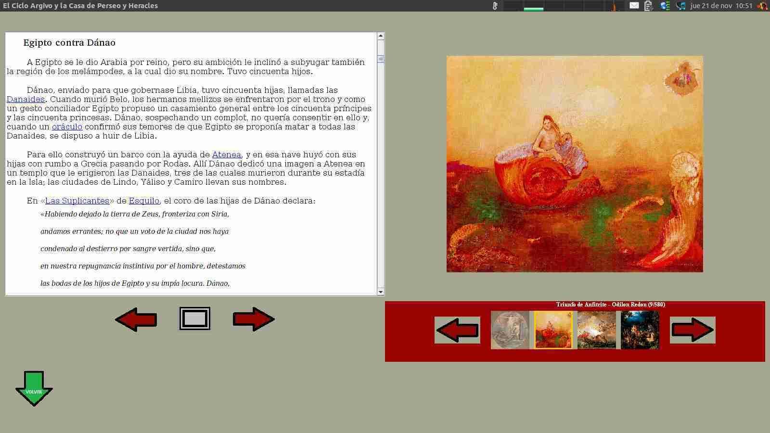
Task: Open the Las Suplicantes link
Action: [77, 201]
